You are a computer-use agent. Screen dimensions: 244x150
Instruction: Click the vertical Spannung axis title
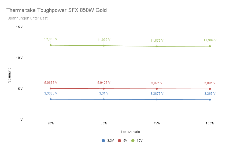[x=9, y=75]
